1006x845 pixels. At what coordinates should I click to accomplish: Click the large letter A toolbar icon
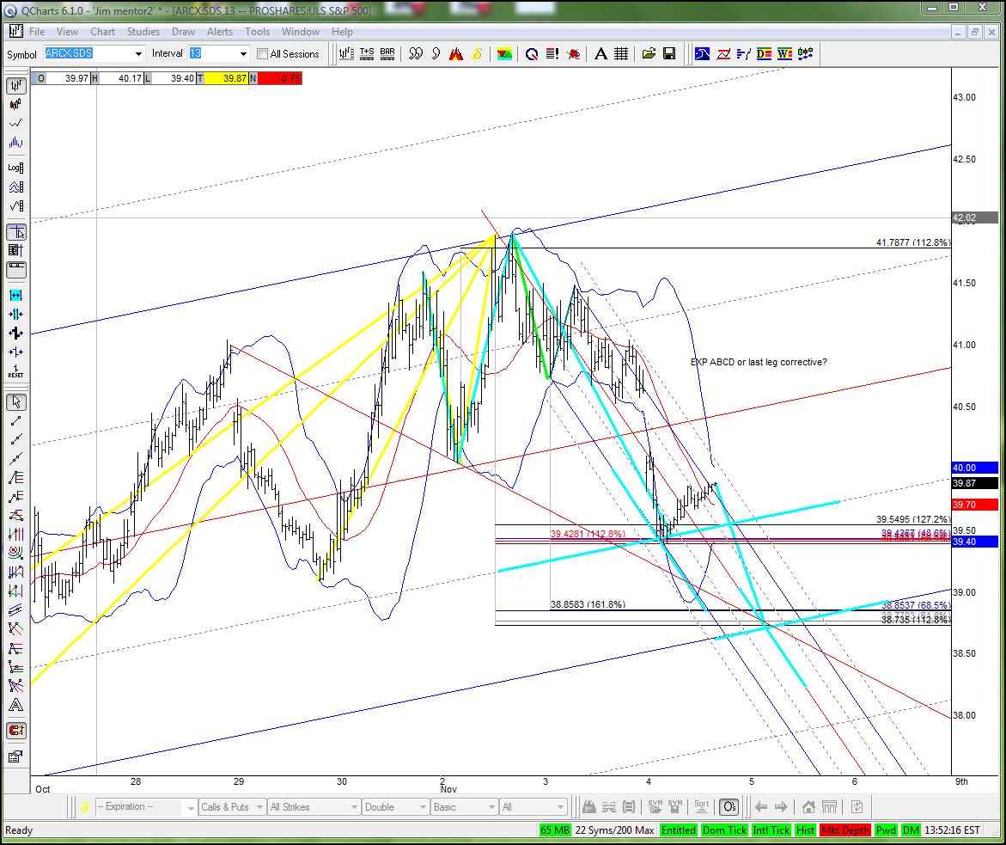[x=601, y=54]
